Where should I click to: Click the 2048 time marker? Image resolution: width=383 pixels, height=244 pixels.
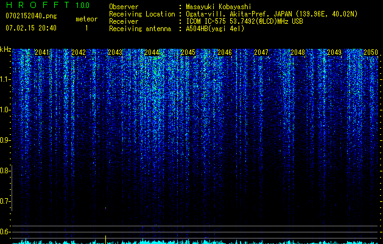(298, 52)
